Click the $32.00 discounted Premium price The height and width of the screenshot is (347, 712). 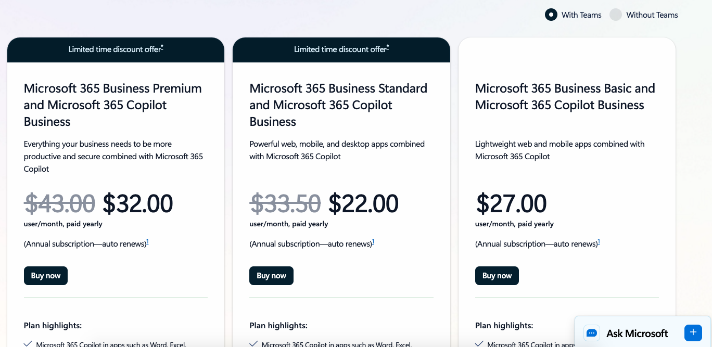coord(137,203)
